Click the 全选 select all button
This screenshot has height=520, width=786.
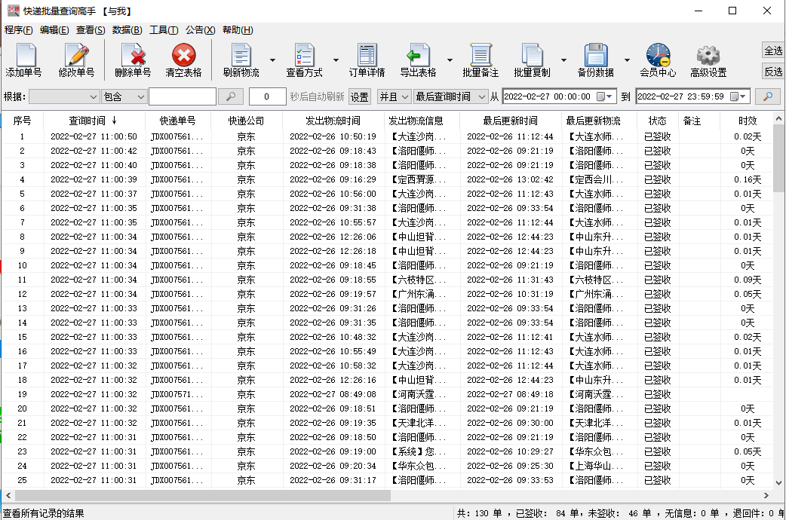(773, 50)
